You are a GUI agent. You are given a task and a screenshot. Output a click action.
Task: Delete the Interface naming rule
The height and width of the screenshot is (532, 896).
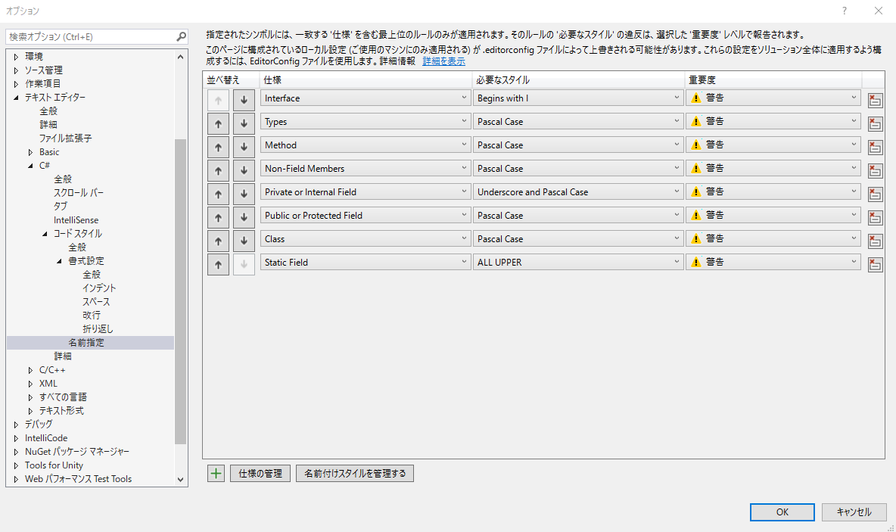click(x=875, y=101)
